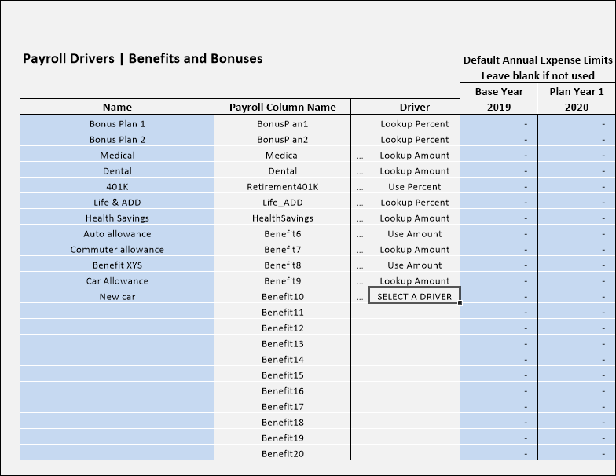The width and height of the screenshot is (616, 476).
Task: Open the ellipsis beside Dental's Lookup Amount
Action: tap(360, 171)
